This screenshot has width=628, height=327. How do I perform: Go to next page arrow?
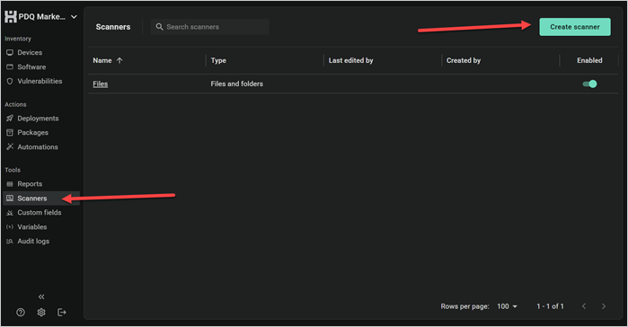604,306
